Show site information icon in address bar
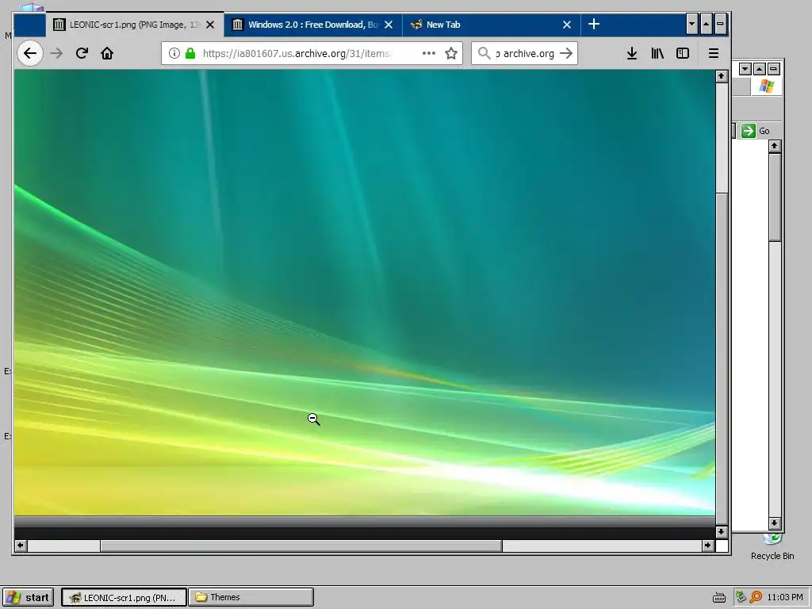 (174, 53)
